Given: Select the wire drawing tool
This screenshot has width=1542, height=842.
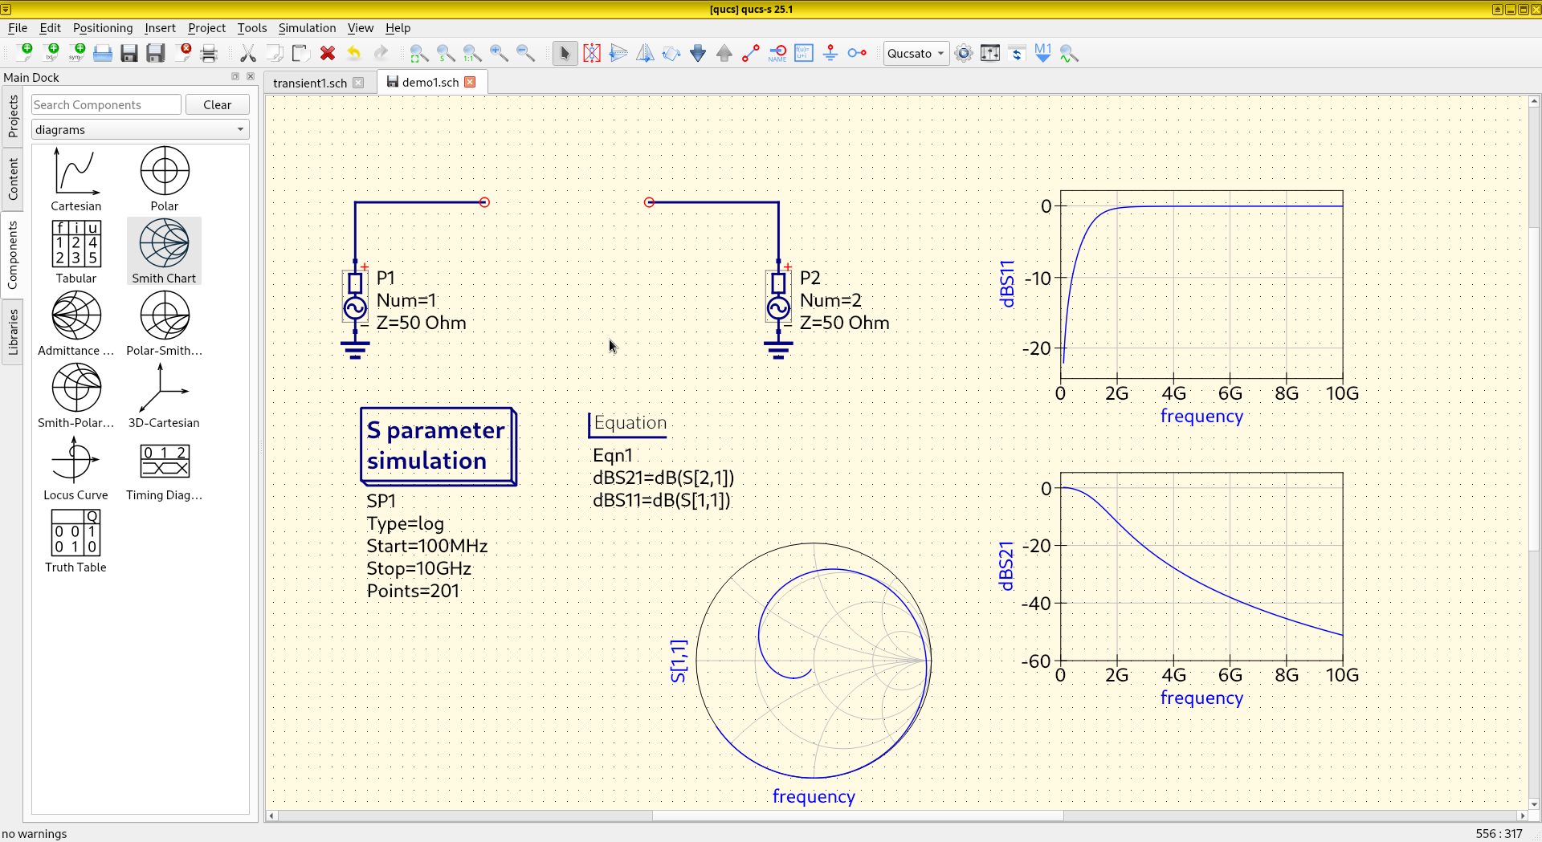Looking at the screenshot, I should click(751, 54).
